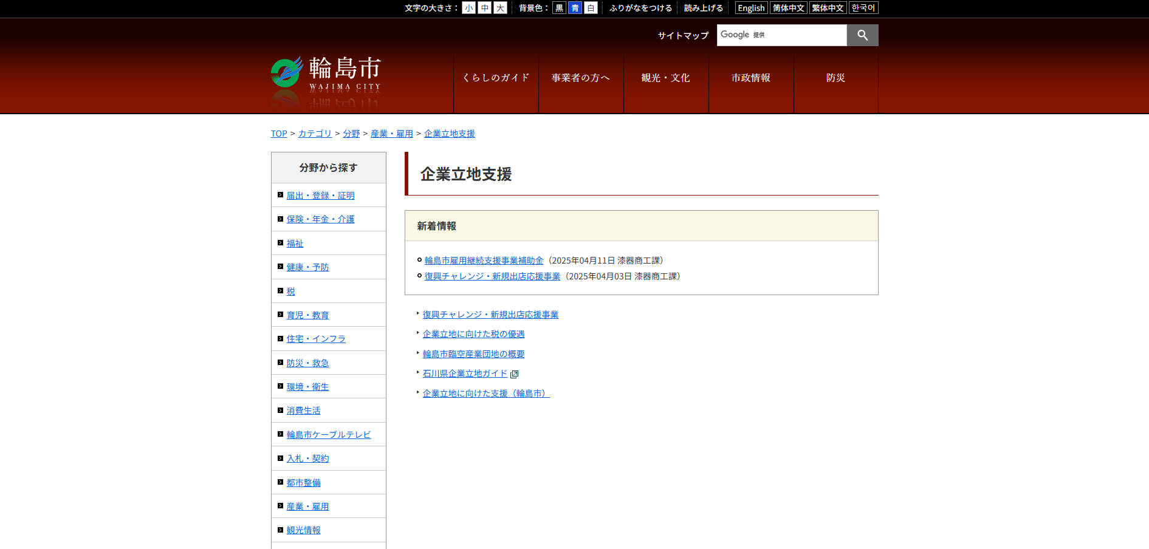Image resolution: width=1149 pixels, height=549 pixels.
Task: Open 観光情報 sidebar category
Action: (303, 530)
